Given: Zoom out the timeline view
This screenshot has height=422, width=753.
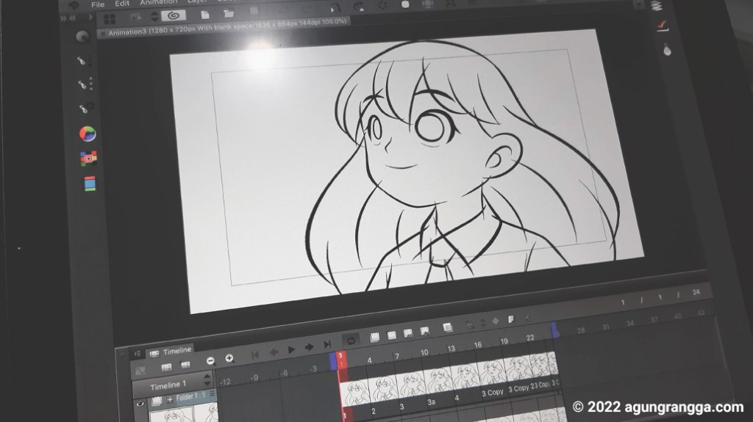Looking at the screenshot, I should (x=210, y=360).
